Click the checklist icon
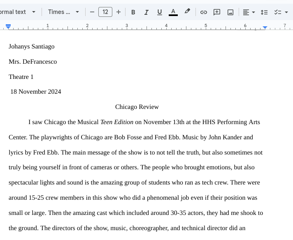Image resolution: width=293 pixels, height=240 pixels. [278, 12]
